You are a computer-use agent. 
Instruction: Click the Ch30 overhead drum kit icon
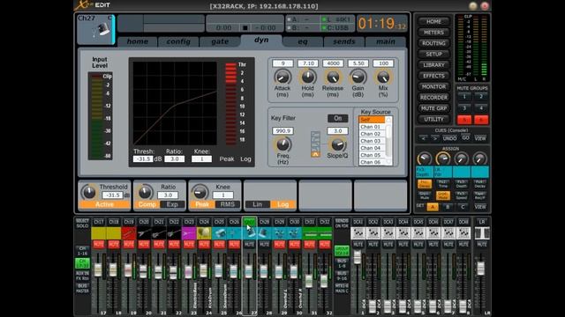[294, 233]
